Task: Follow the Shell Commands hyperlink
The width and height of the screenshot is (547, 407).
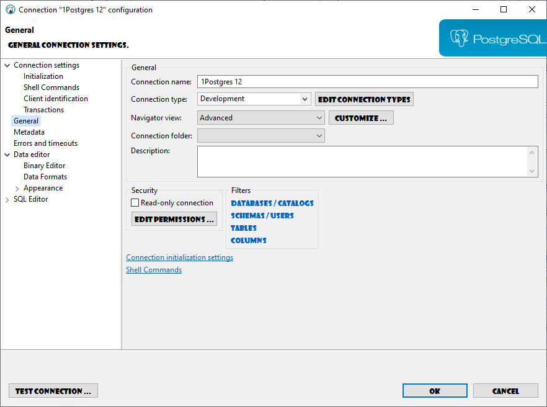Action: (x=154, y=270)
